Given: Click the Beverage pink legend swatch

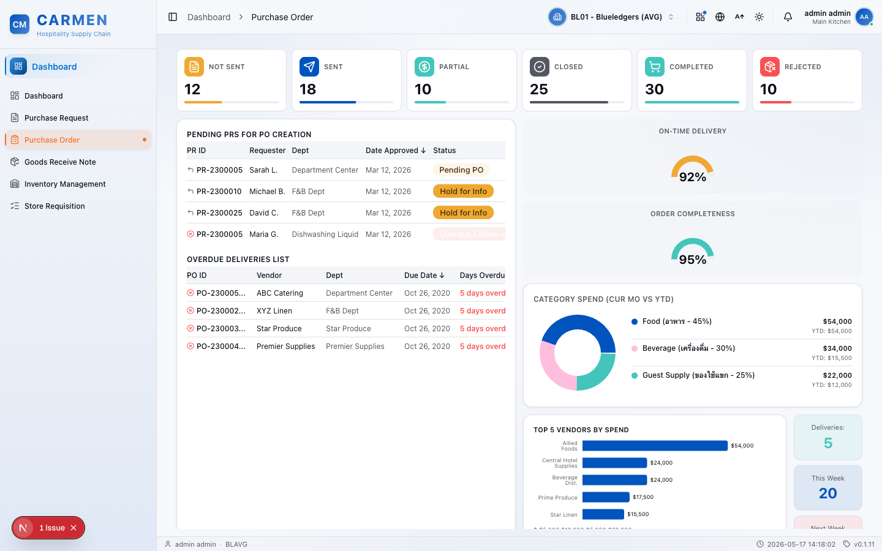Looking at the screenshot, I should (x=635, y=348).
